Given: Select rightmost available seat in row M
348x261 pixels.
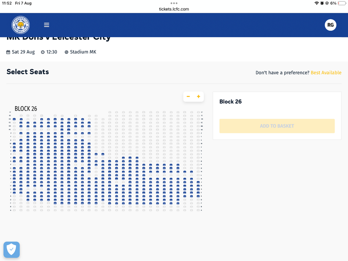Looking at the screenshot, I should 191,172.
